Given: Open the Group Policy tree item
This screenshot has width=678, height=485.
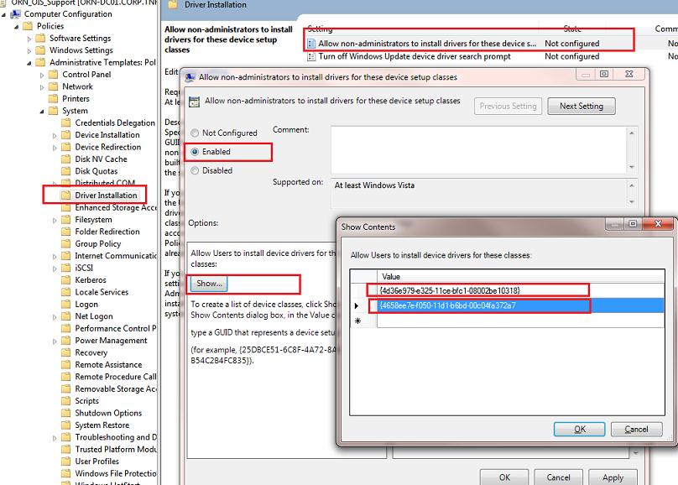Looking at the screenshot, I should (x=97, y=244).
